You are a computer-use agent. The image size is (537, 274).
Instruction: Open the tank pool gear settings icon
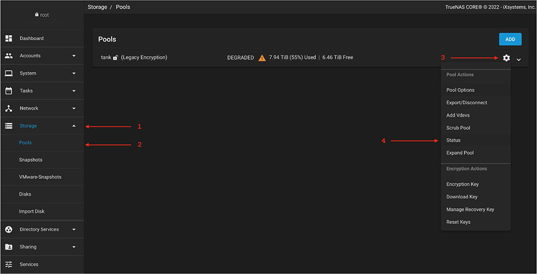point(506,58)
